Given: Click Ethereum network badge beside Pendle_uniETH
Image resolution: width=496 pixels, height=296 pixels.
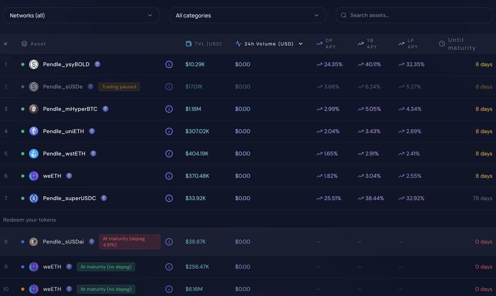Looking at the screenshot, I should pos(92,131).
